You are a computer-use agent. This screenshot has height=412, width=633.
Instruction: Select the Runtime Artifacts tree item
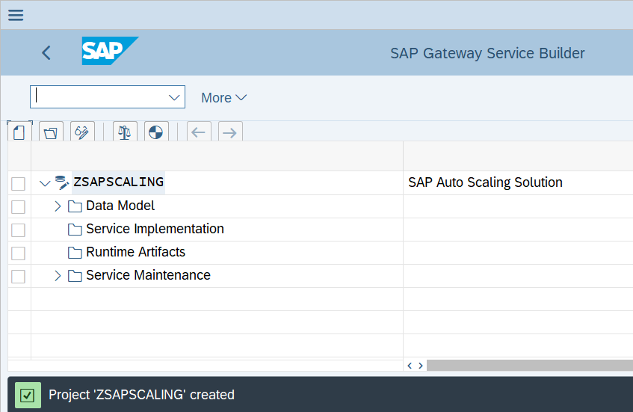pyautogui.click(x=136, y=252)
